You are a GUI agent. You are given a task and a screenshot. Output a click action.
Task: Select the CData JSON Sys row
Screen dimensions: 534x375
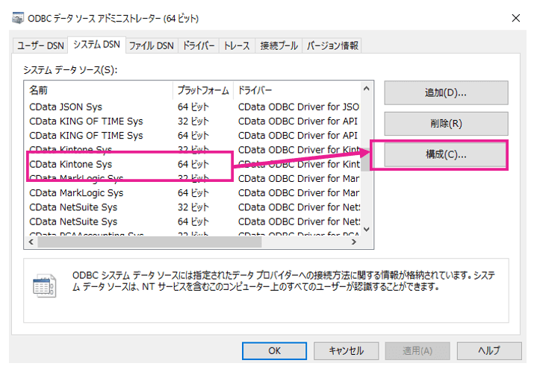[193, 107]
